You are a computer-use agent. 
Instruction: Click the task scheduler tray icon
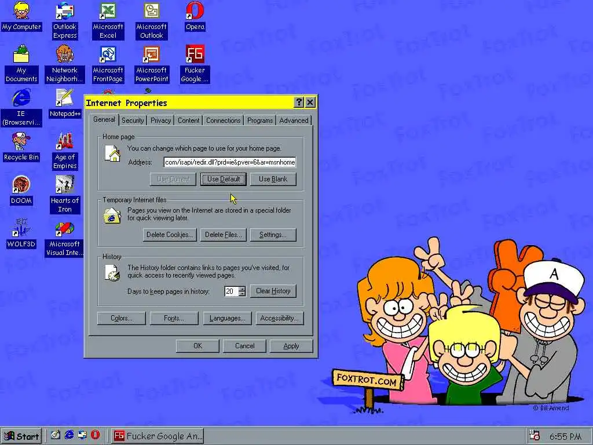click(x=535, y=436)
